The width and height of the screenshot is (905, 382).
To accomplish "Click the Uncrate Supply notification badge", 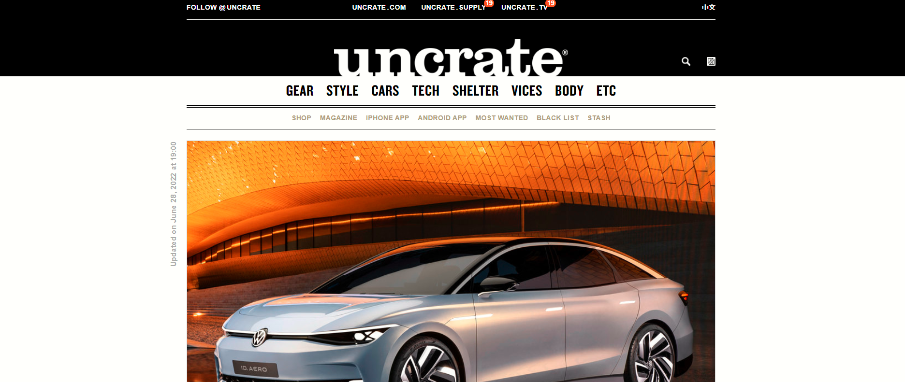I will click(x=489, y=3).
